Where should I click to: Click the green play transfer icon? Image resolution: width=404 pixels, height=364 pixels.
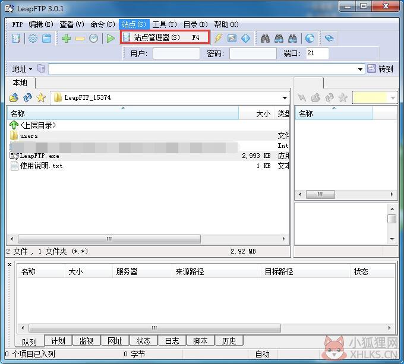(111, 39)
